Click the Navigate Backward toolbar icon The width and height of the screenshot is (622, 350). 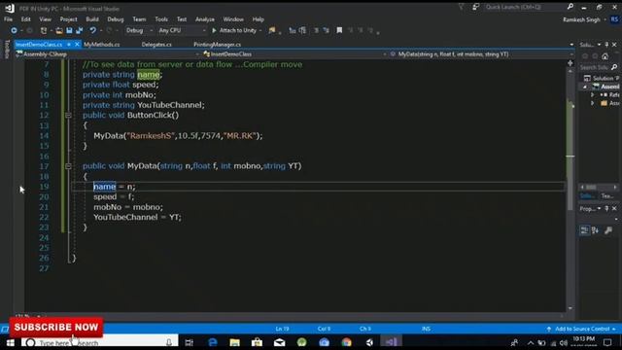click(x=14, y=30)
